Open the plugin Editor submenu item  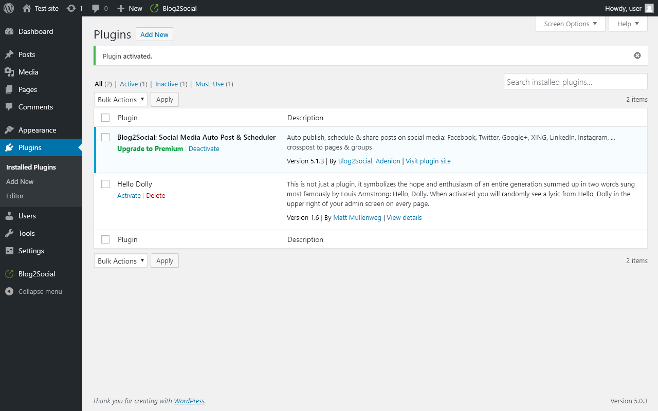click(x=15, y=196)
